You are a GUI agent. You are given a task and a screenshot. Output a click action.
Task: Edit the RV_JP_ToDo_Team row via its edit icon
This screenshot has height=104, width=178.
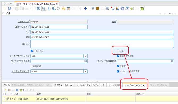point(8,99)
